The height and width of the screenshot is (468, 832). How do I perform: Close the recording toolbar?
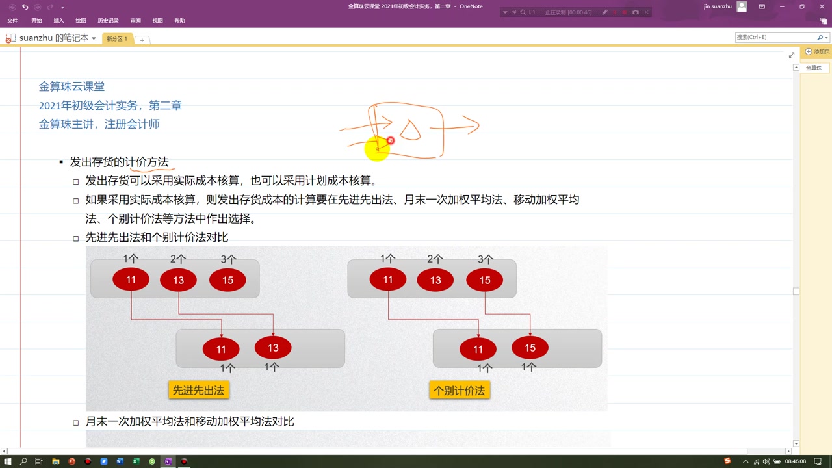(x=646, y=12)
